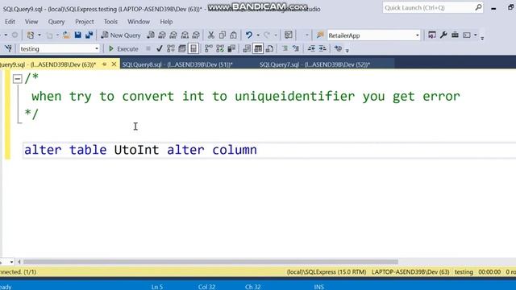Click the New Project icon
This screenshot has height=290, width=516.
tap(31, 35)
